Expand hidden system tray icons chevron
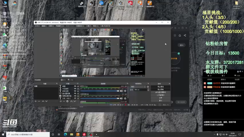The width and height of the screenshot is (244, 137). [214, 134]
